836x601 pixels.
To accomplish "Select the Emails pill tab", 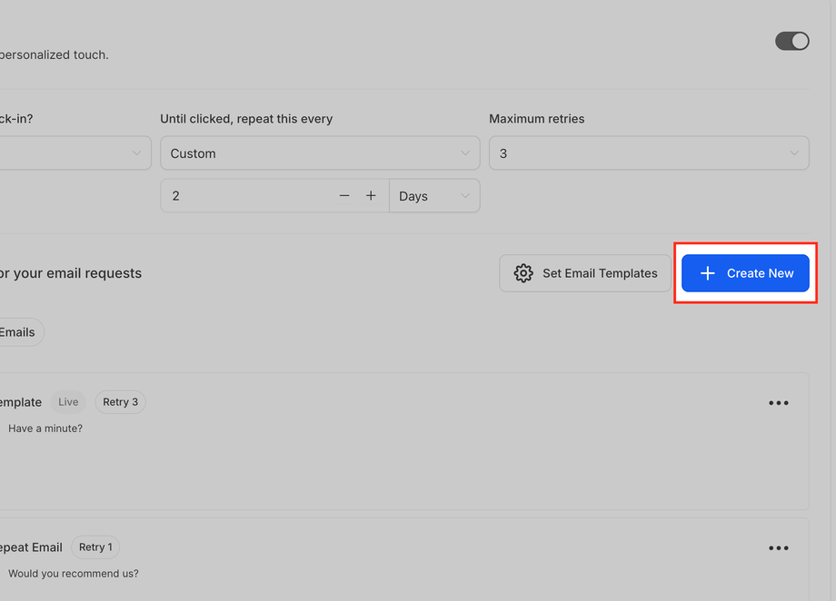I will pyautogui.click(x=18, y=332).
